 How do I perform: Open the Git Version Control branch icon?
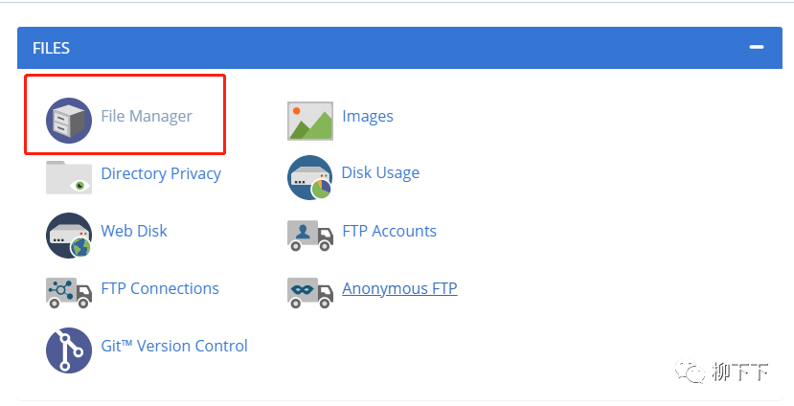(x=69, y=350)
